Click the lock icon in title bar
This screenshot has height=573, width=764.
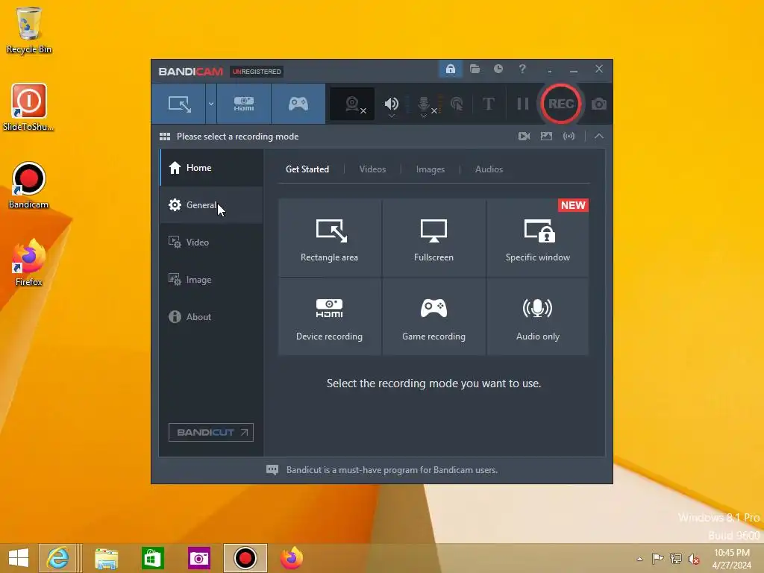(x=450, y=69)
